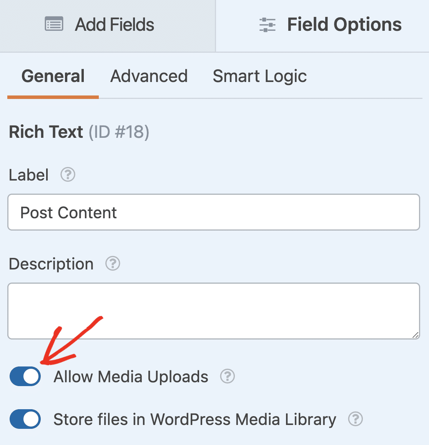The height and width of the screenshot is (445, 429).
Task: Turn off Store files in WordPress Media Library toggle
Action: tap(25, 419)
